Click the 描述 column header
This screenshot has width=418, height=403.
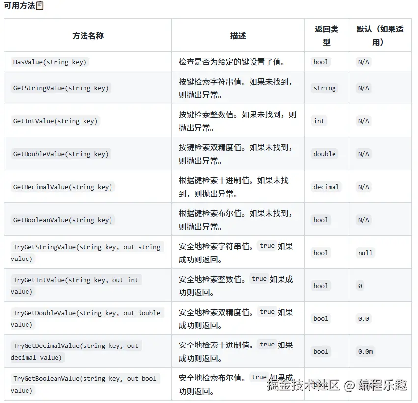[x=238, y=35]
